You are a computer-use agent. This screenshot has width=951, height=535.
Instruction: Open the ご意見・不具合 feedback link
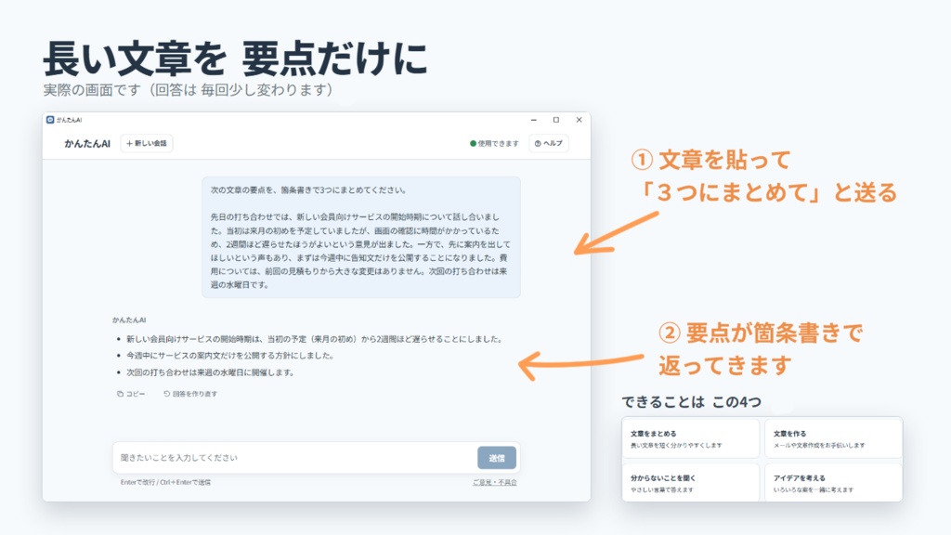point(495,482)
